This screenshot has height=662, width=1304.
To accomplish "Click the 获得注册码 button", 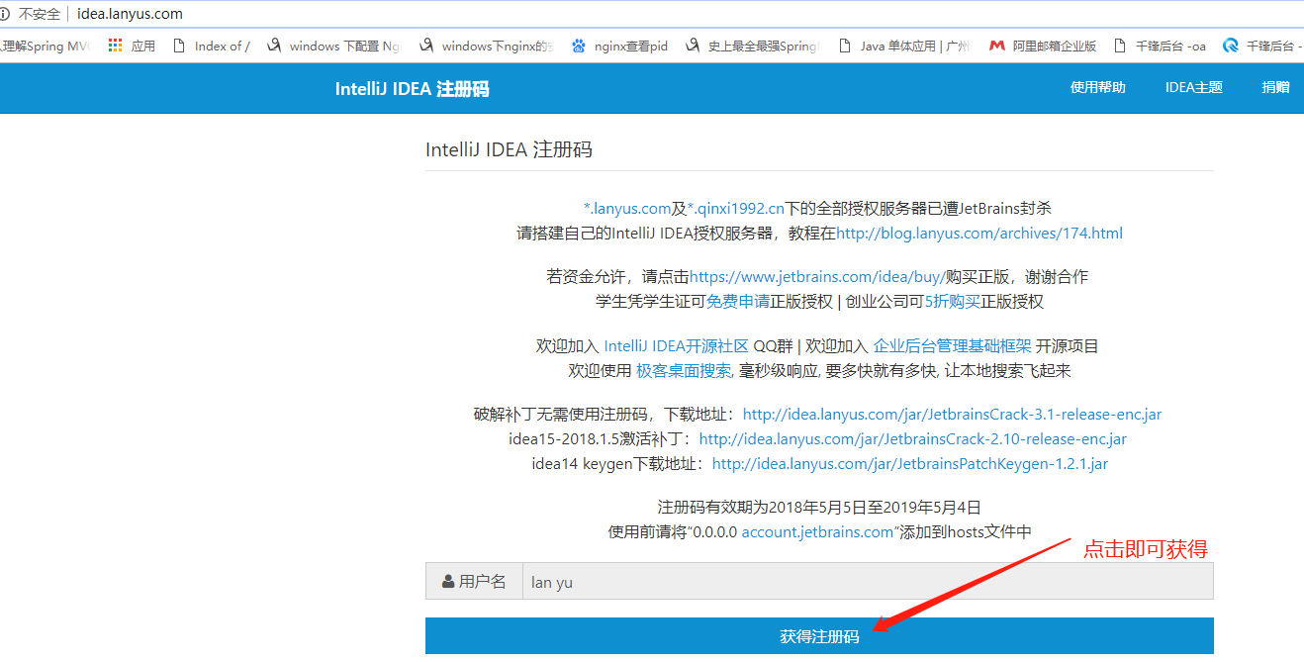I will click(x=819, y=636).
